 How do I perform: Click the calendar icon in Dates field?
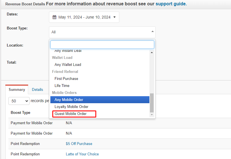point(54,17)
